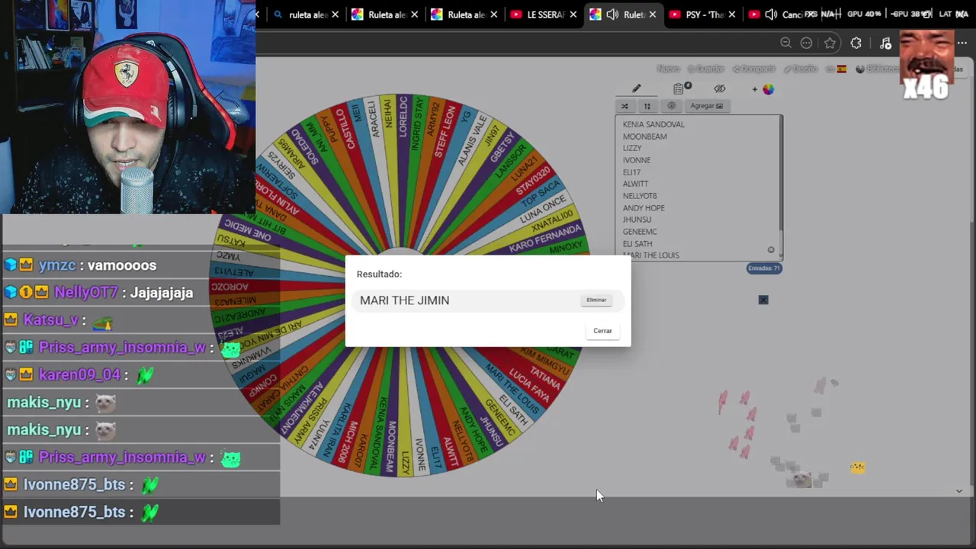Switch to the pencil edit entries tab

(637, 88)
